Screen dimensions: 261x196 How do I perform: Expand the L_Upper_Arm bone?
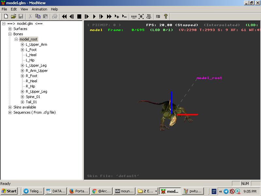pyautogui.click(x=22, y=44)
